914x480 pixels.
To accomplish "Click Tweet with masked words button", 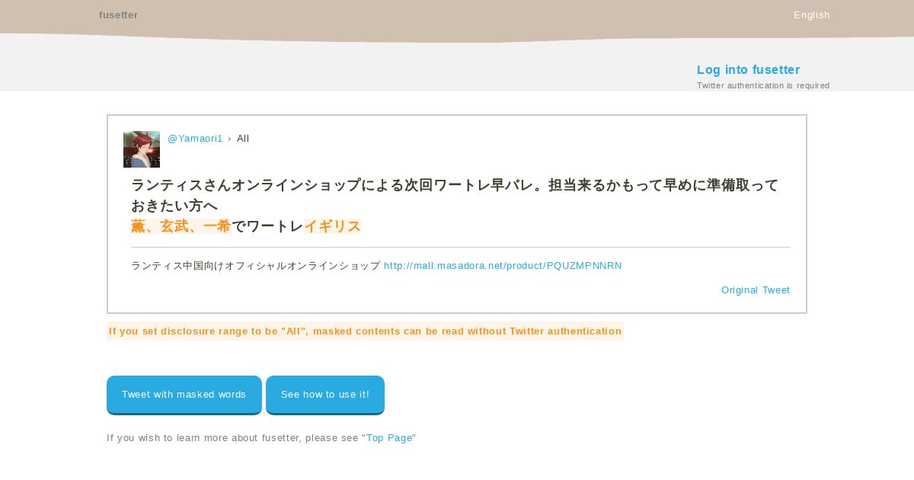I will 184,395.
